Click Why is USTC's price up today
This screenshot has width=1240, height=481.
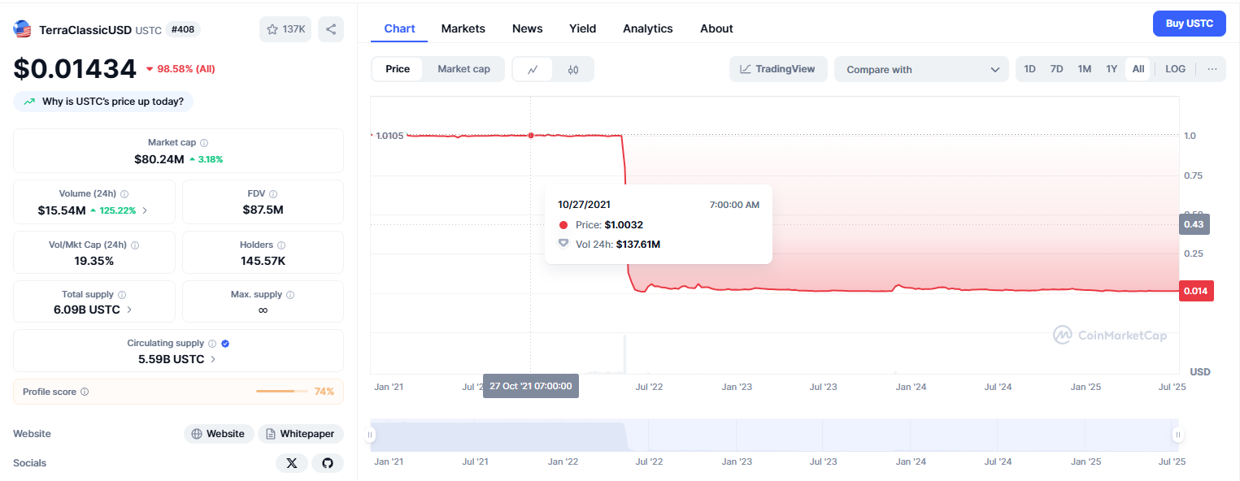point(104,102)
